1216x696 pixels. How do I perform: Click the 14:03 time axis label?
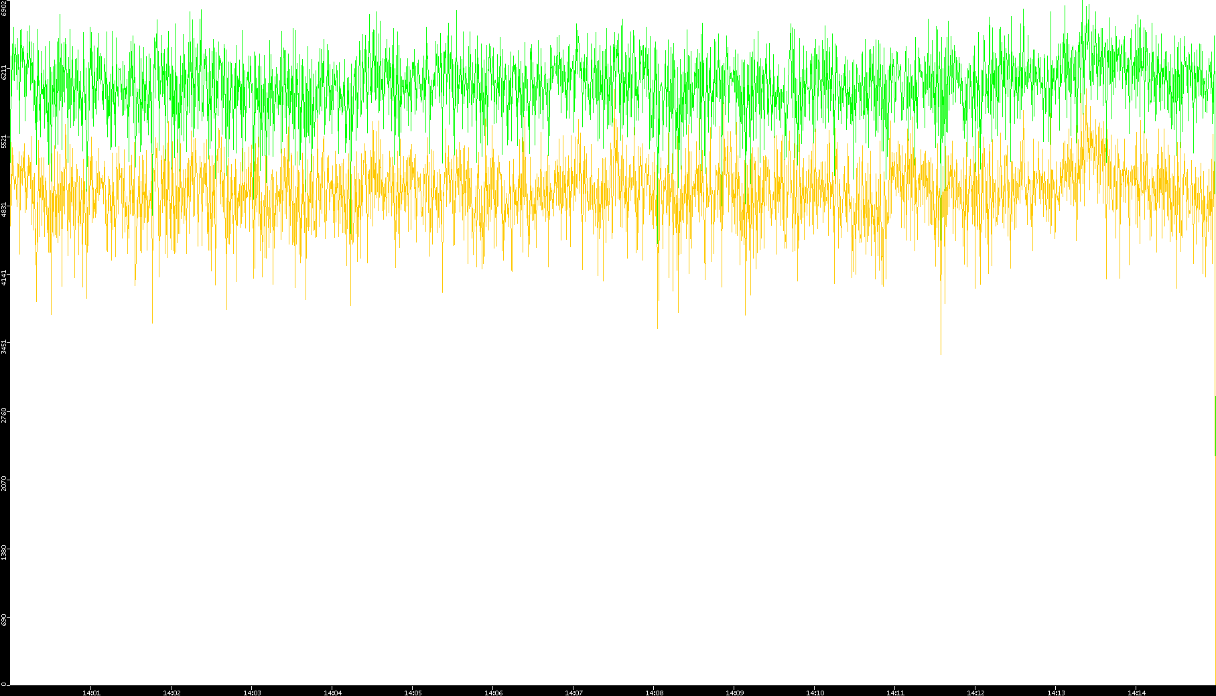[252, 693]
